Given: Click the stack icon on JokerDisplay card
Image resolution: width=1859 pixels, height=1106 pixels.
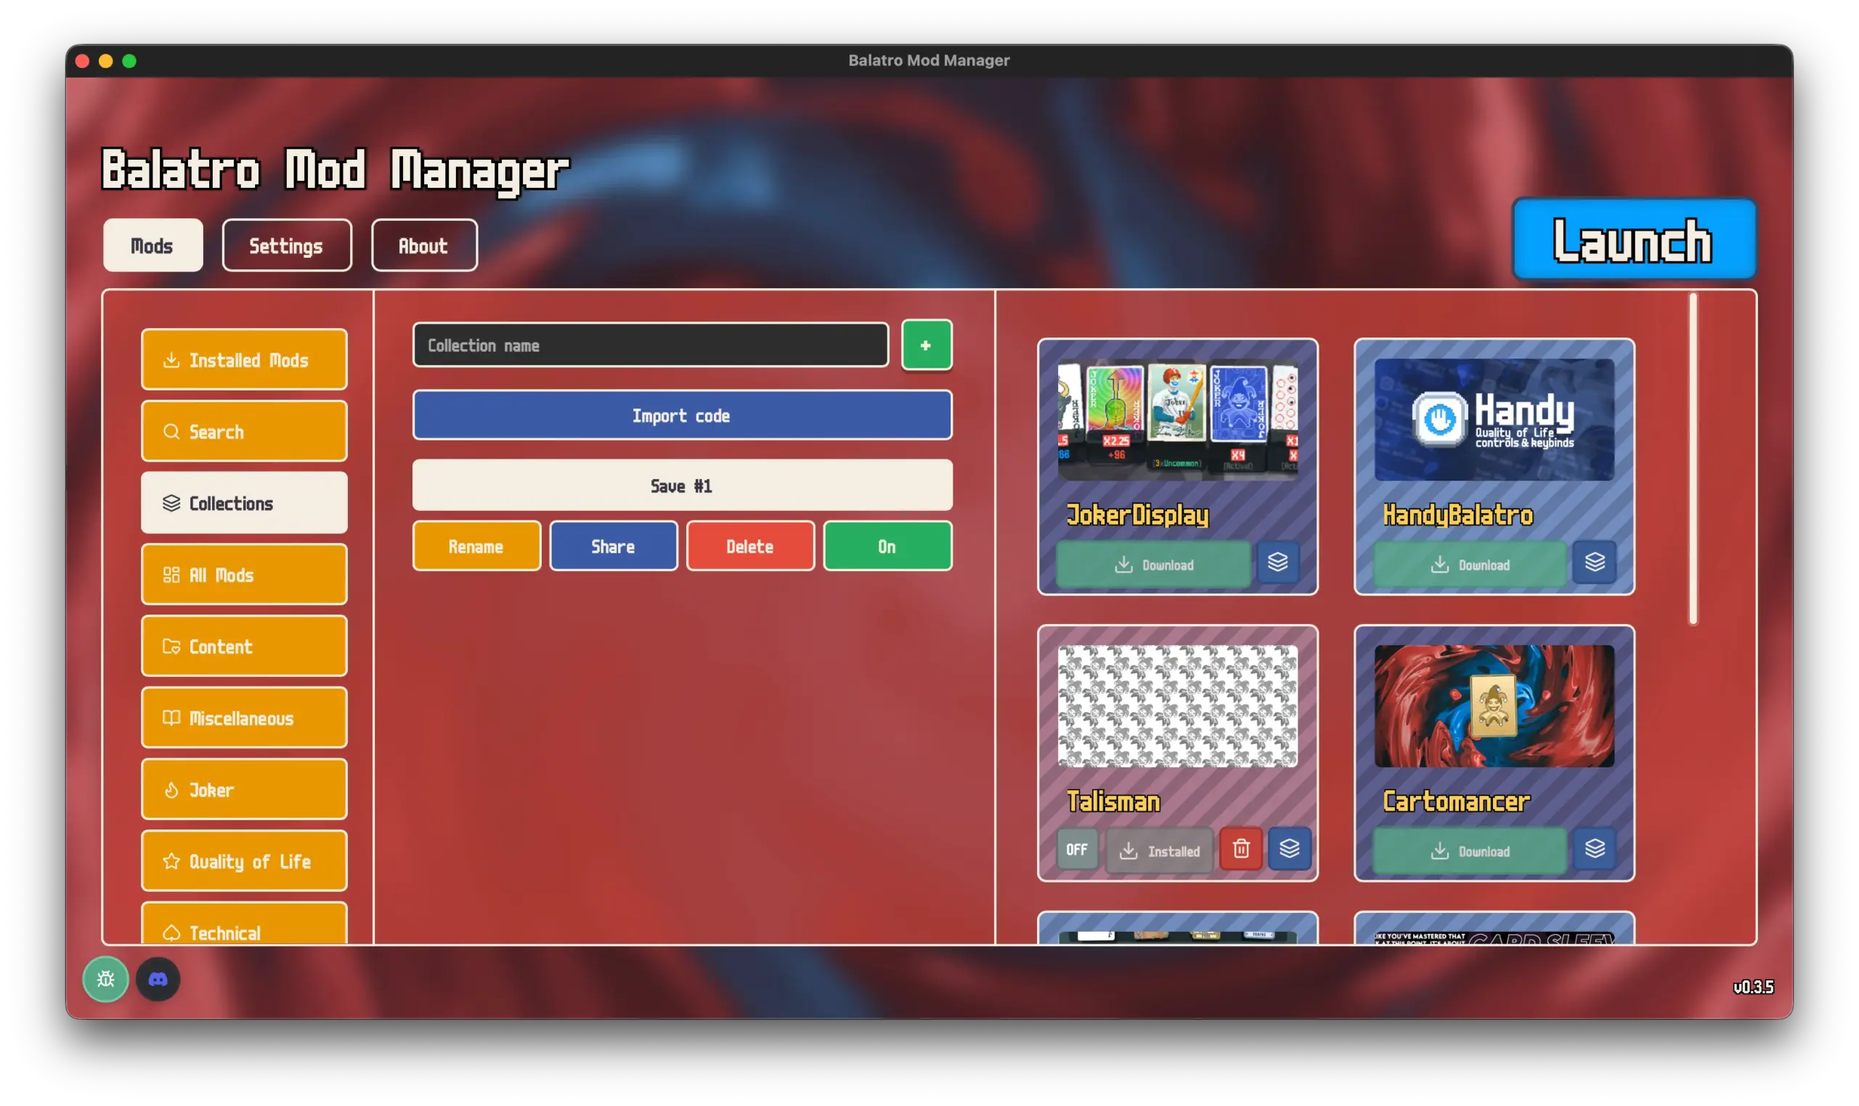Looking at the screenshot, I should (x=1277, y=562).
